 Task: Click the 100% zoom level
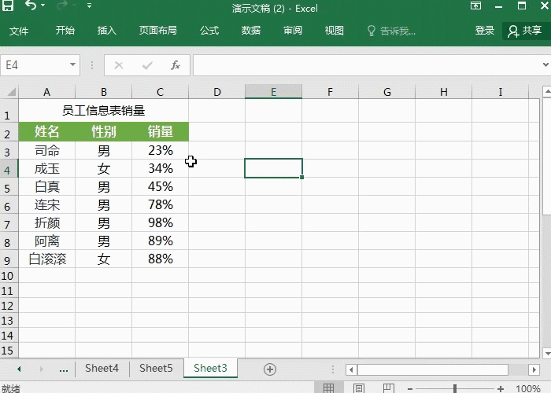(528, 388)
